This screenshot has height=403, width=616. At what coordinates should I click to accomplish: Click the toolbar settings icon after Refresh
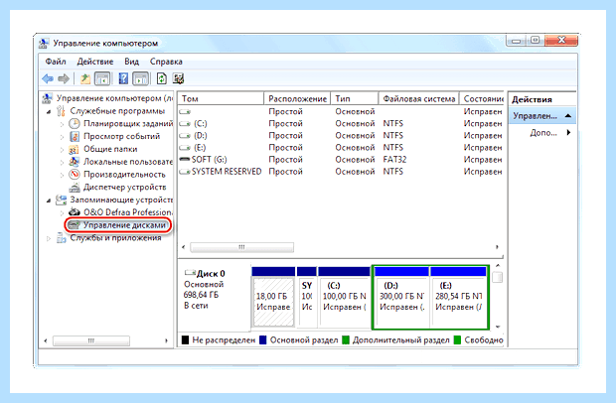[x=178, y=78]
